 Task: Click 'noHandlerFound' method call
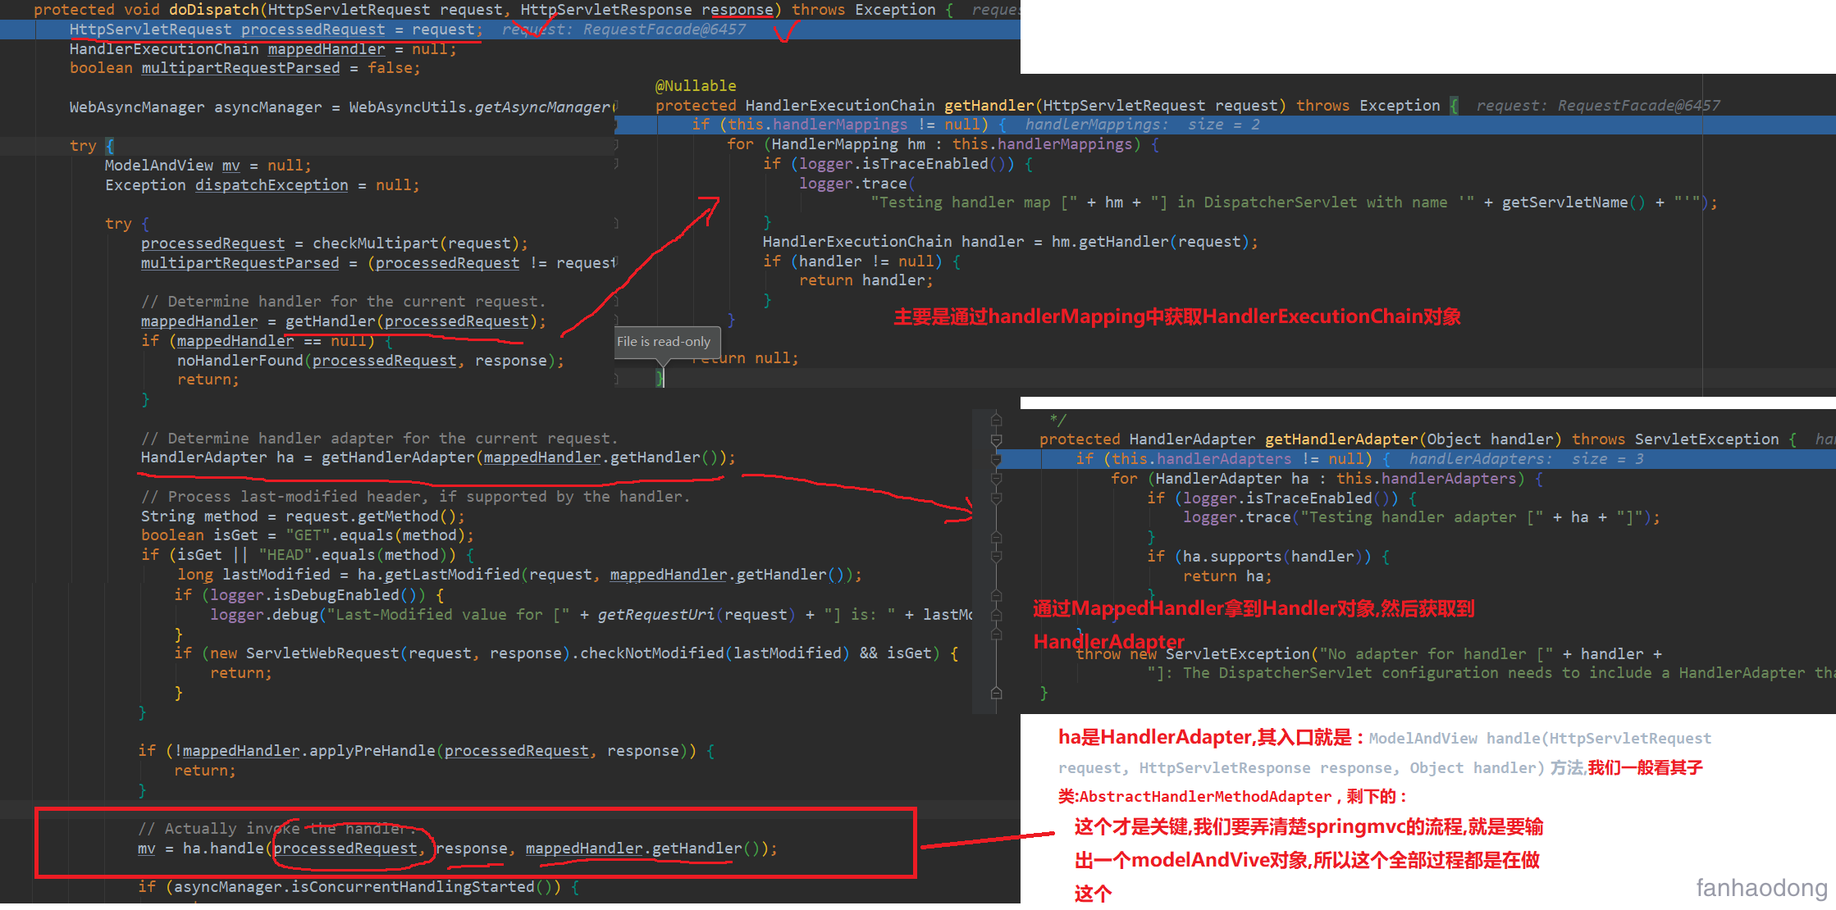click(x=240, y=361)
